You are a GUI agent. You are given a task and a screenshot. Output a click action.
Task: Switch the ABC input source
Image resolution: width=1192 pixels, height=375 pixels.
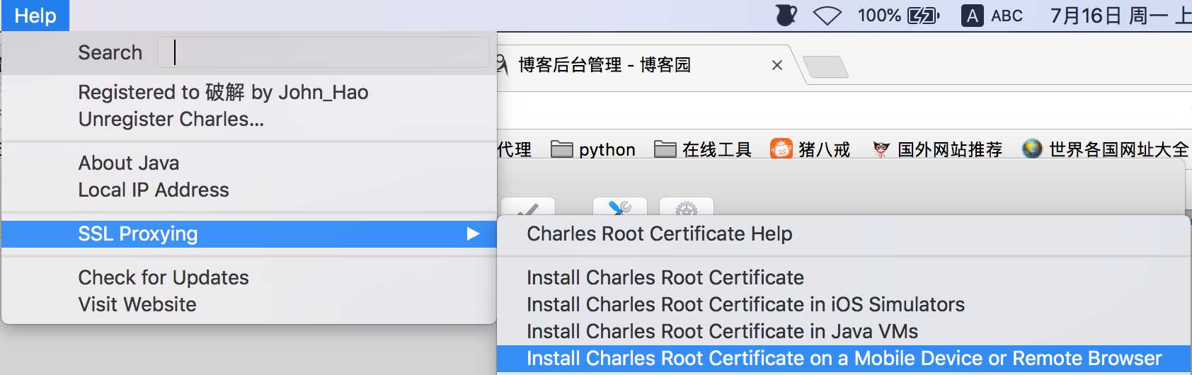coord(992,16)
